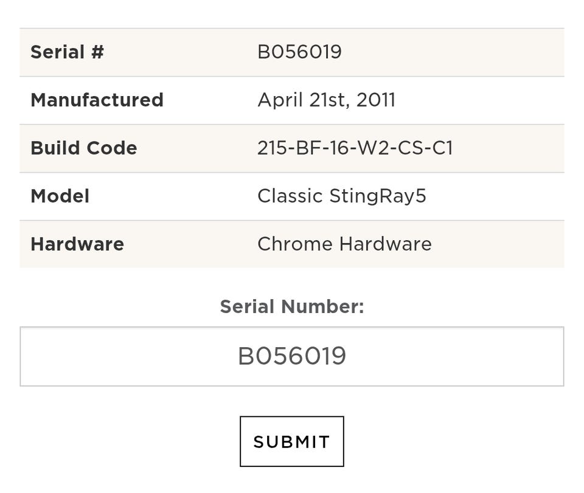The image size is (584, 493).
Task: Place cursor on B056019 text in input box
Action: pyautogui.click(x=291, y=356)
